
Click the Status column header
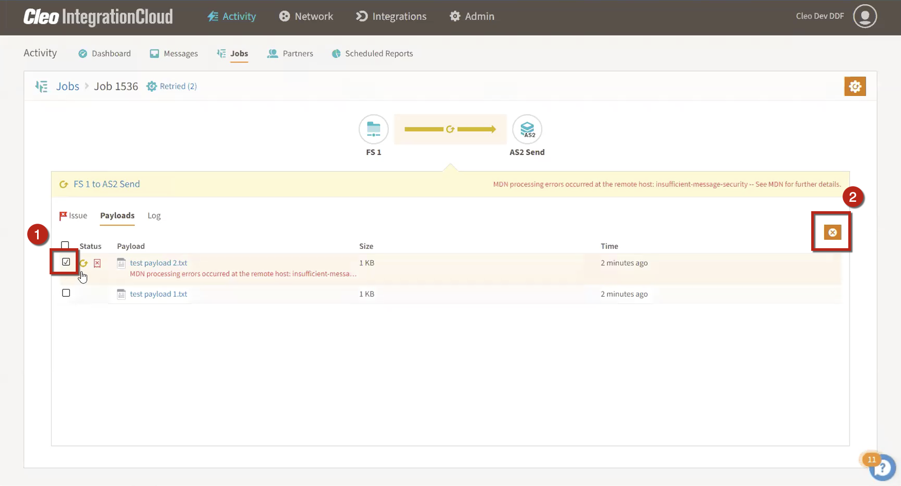pyautogui.click(x=90, y=246)
